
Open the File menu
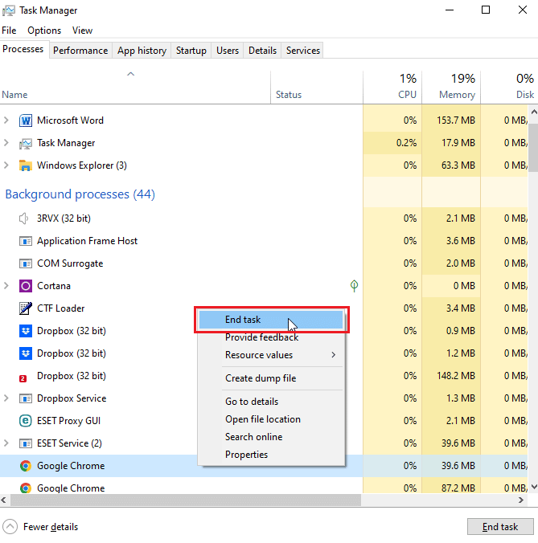pos(9,31)
